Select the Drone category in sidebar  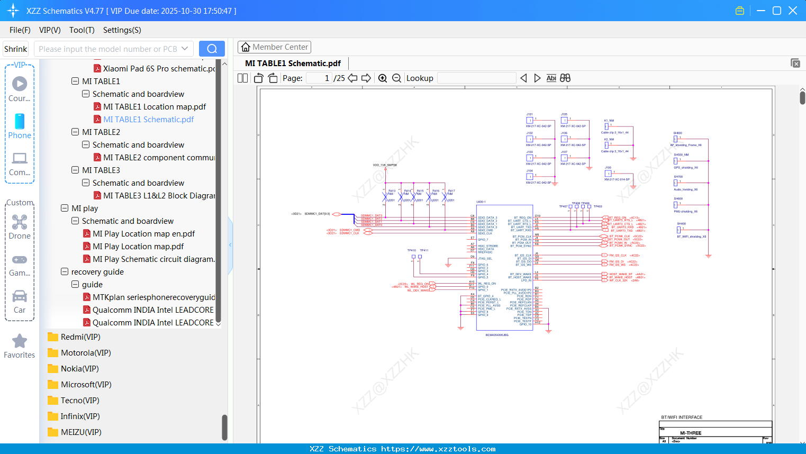[19, 225]
